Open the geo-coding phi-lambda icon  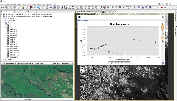pos(51,7)
